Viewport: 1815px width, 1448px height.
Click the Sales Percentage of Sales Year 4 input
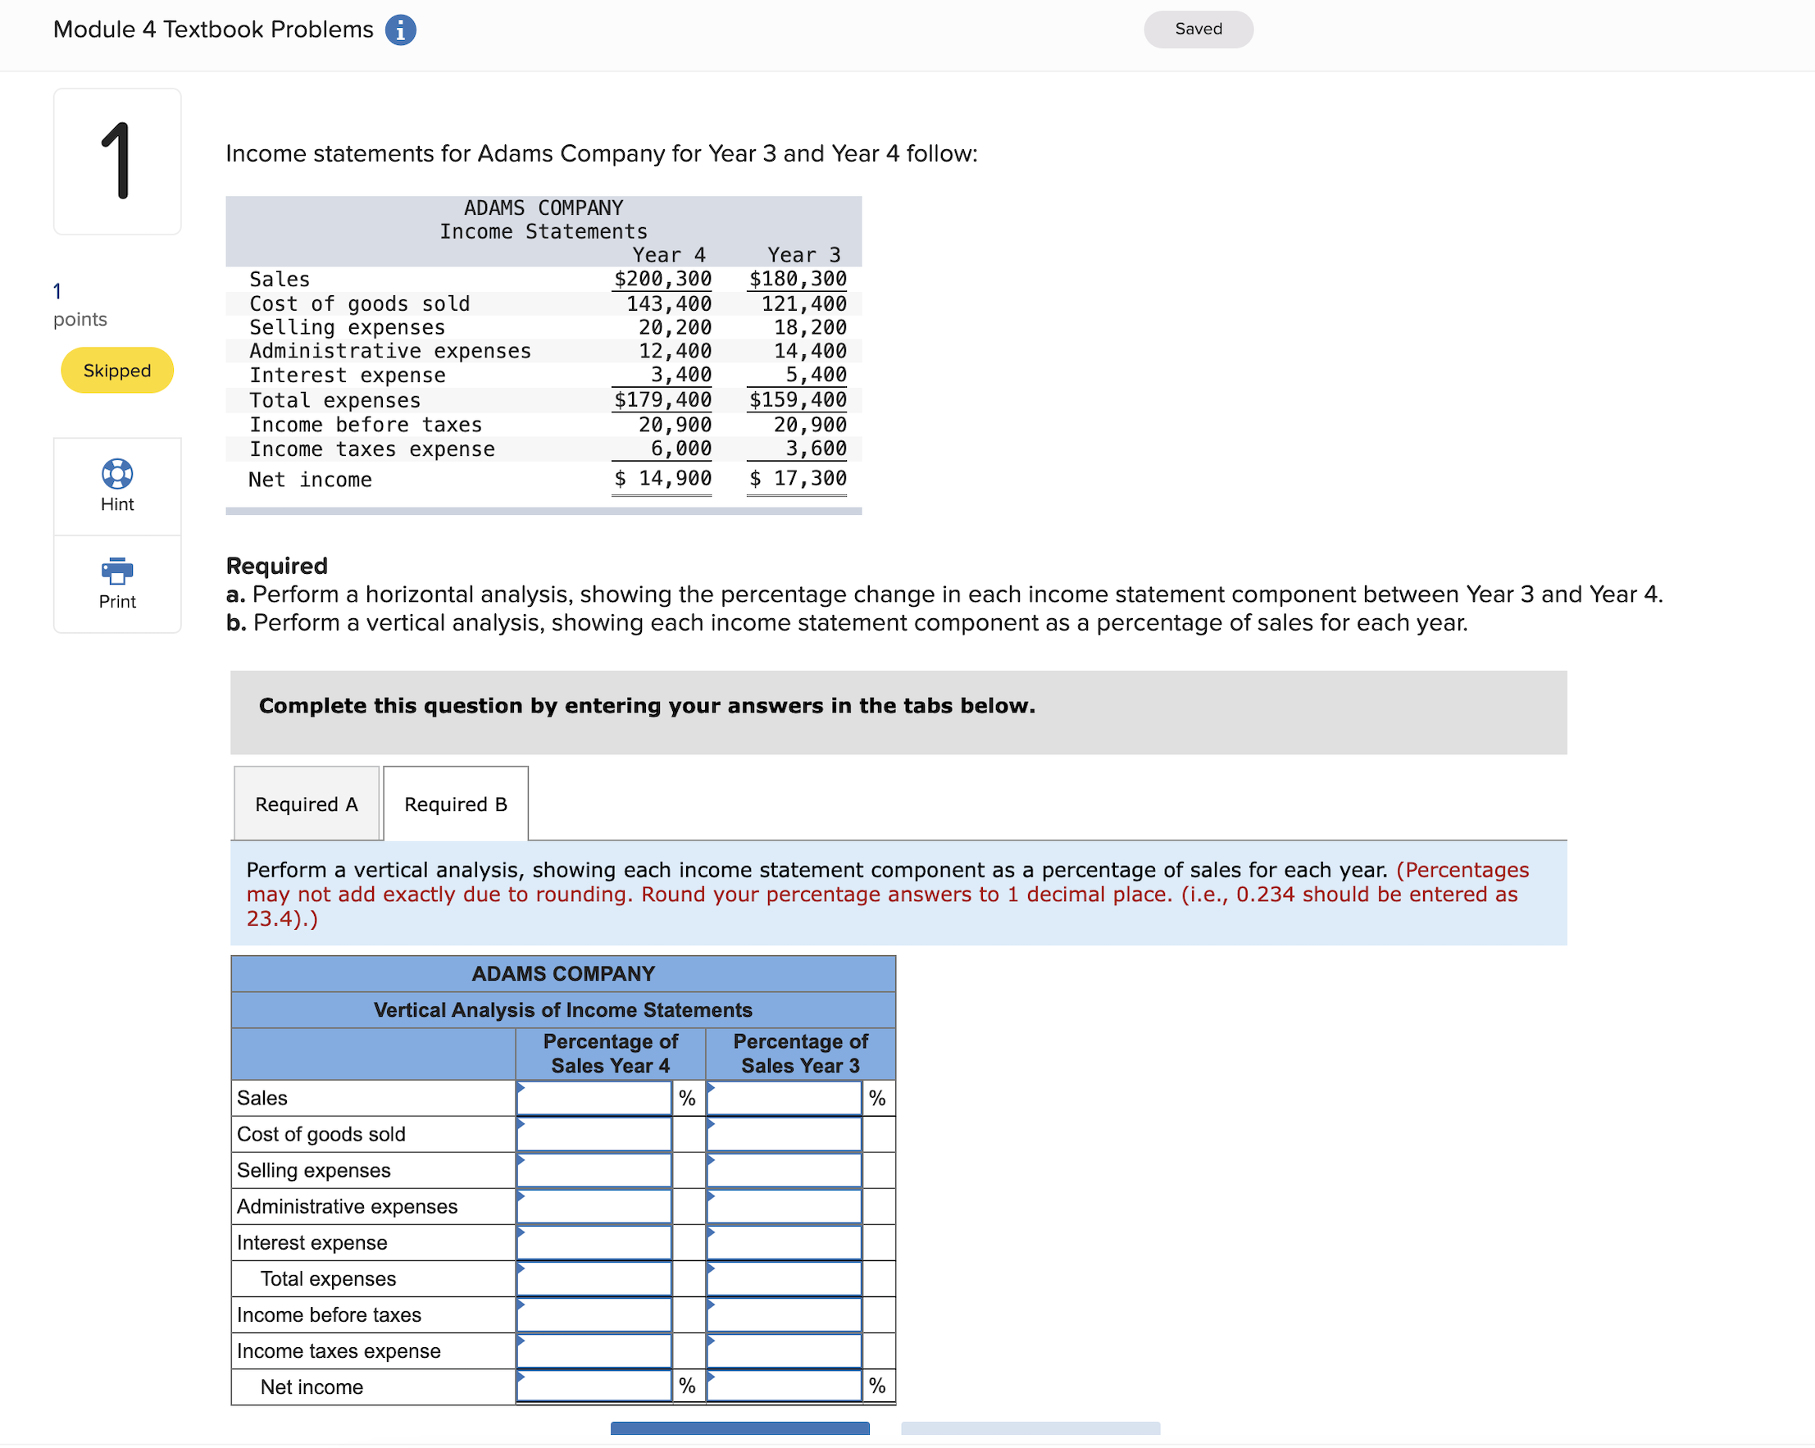(594, 1097)
